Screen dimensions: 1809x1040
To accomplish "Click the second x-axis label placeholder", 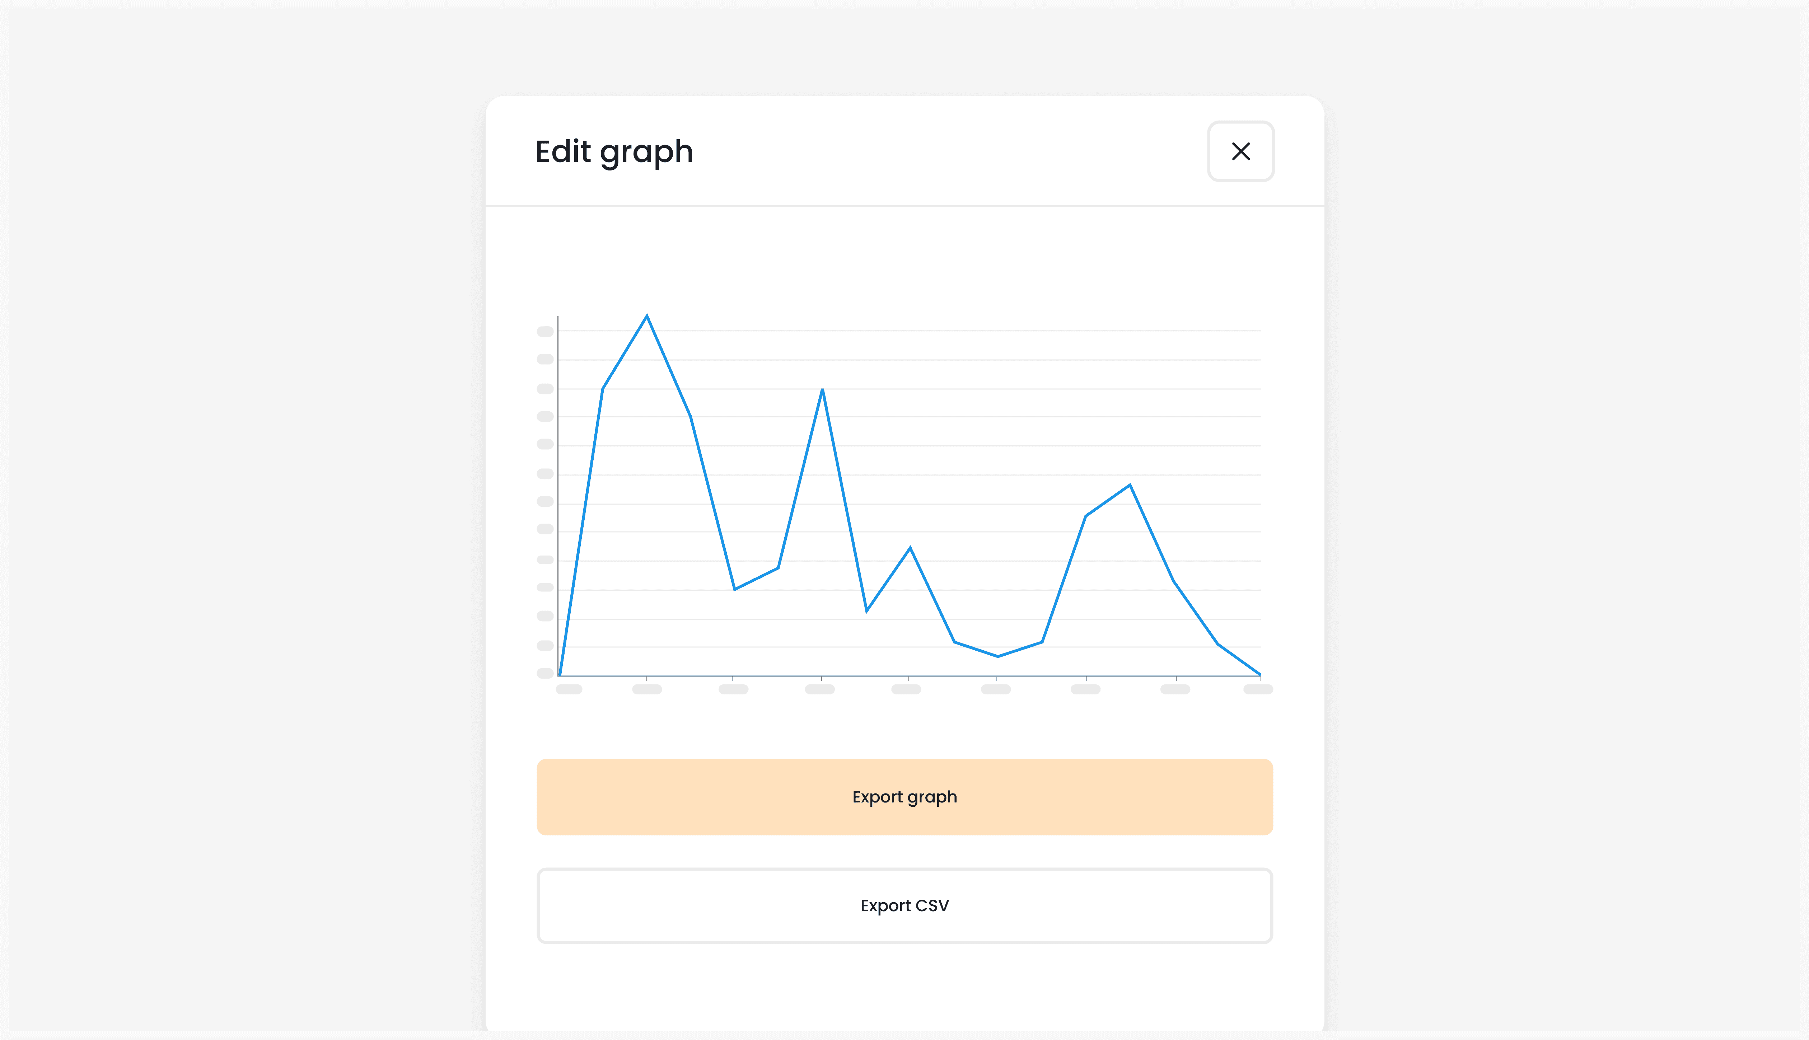I will [647, 689].
